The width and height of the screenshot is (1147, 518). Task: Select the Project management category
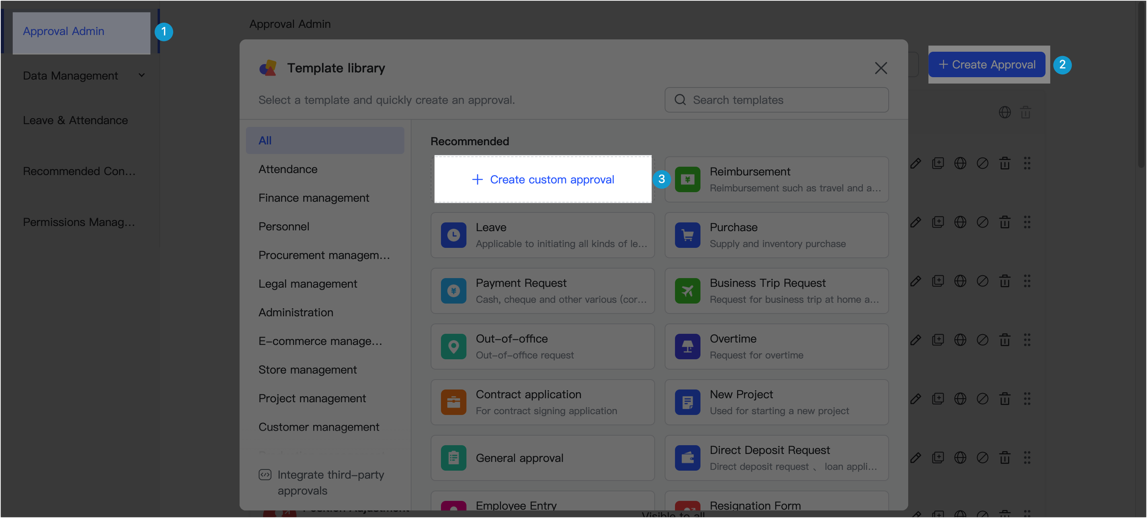[x=325, y=398]
